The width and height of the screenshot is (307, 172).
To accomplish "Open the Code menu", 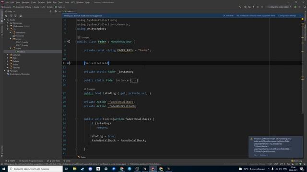I will tap(34, 2).
